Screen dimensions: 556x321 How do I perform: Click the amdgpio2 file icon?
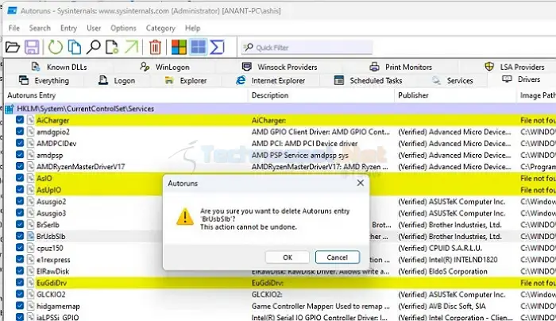[31, 132]
